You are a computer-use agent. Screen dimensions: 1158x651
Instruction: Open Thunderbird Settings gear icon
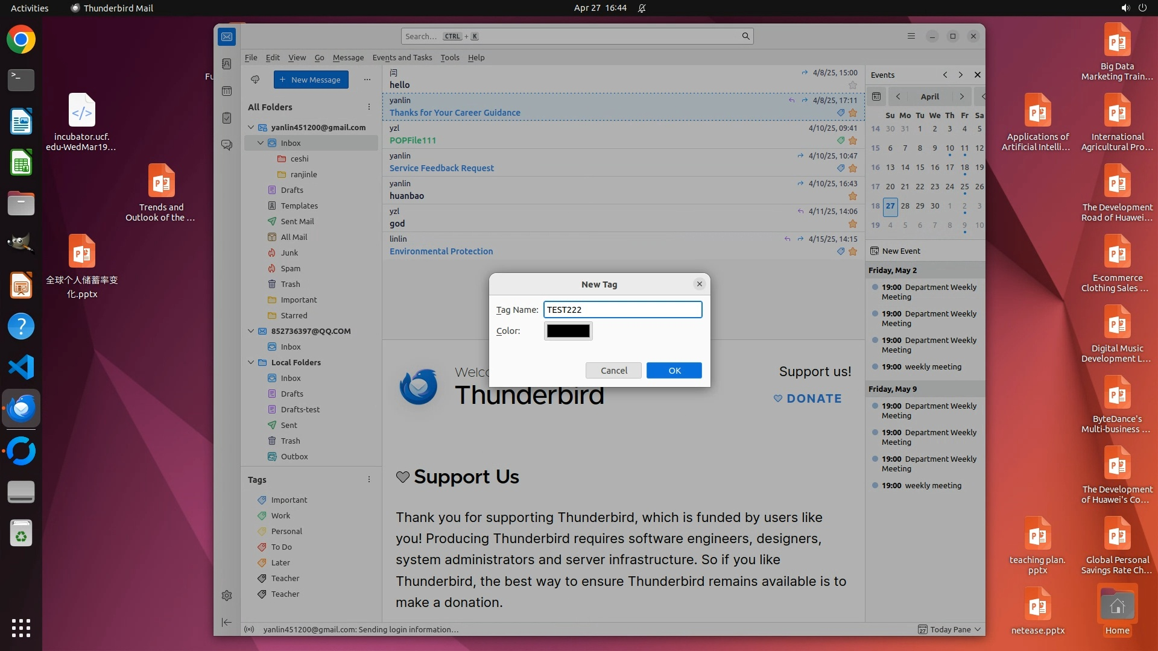227,596
